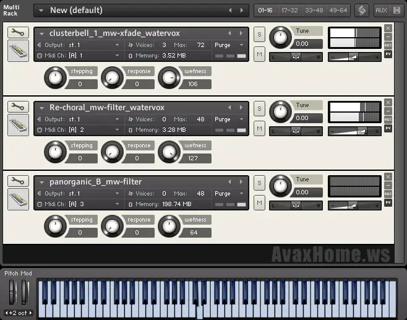This screenshot has width=407, height=320.
Task: Open Output st. 1 dropdown for clusterbell_1
Action: [x=117, y=45]
